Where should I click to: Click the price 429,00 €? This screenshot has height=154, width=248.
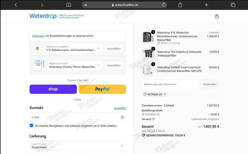tap(214, 67)
